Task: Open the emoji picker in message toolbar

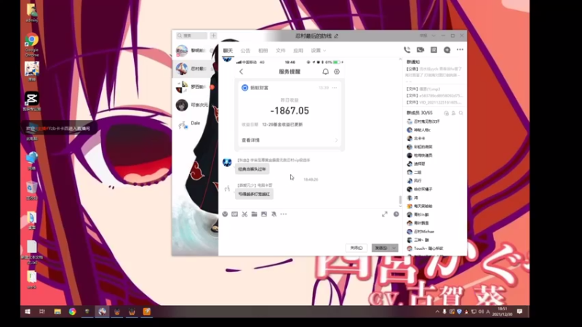Action: [225, 214]
